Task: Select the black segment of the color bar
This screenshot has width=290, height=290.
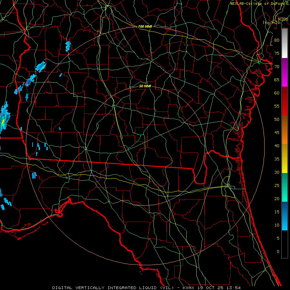Action: coord(285,244)
